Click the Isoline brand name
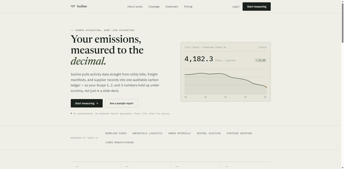Image resolution: width=344 pixels, height=169 pixels. (x=82, y=6)
